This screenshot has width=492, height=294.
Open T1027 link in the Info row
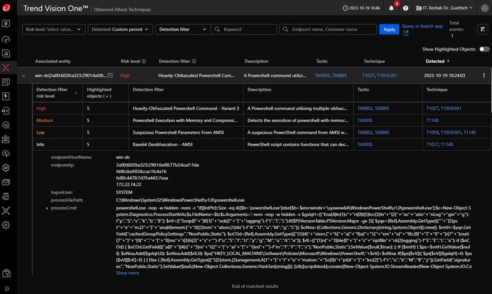(x=432, y=145)
